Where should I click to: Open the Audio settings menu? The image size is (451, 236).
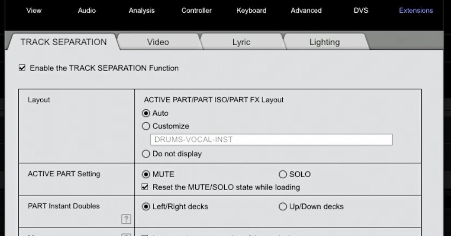[x=87, y=10]
